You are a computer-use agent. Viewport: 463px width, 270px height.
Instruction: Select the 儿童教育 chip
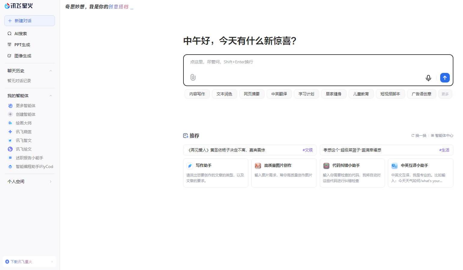click(x=361, y=94)
